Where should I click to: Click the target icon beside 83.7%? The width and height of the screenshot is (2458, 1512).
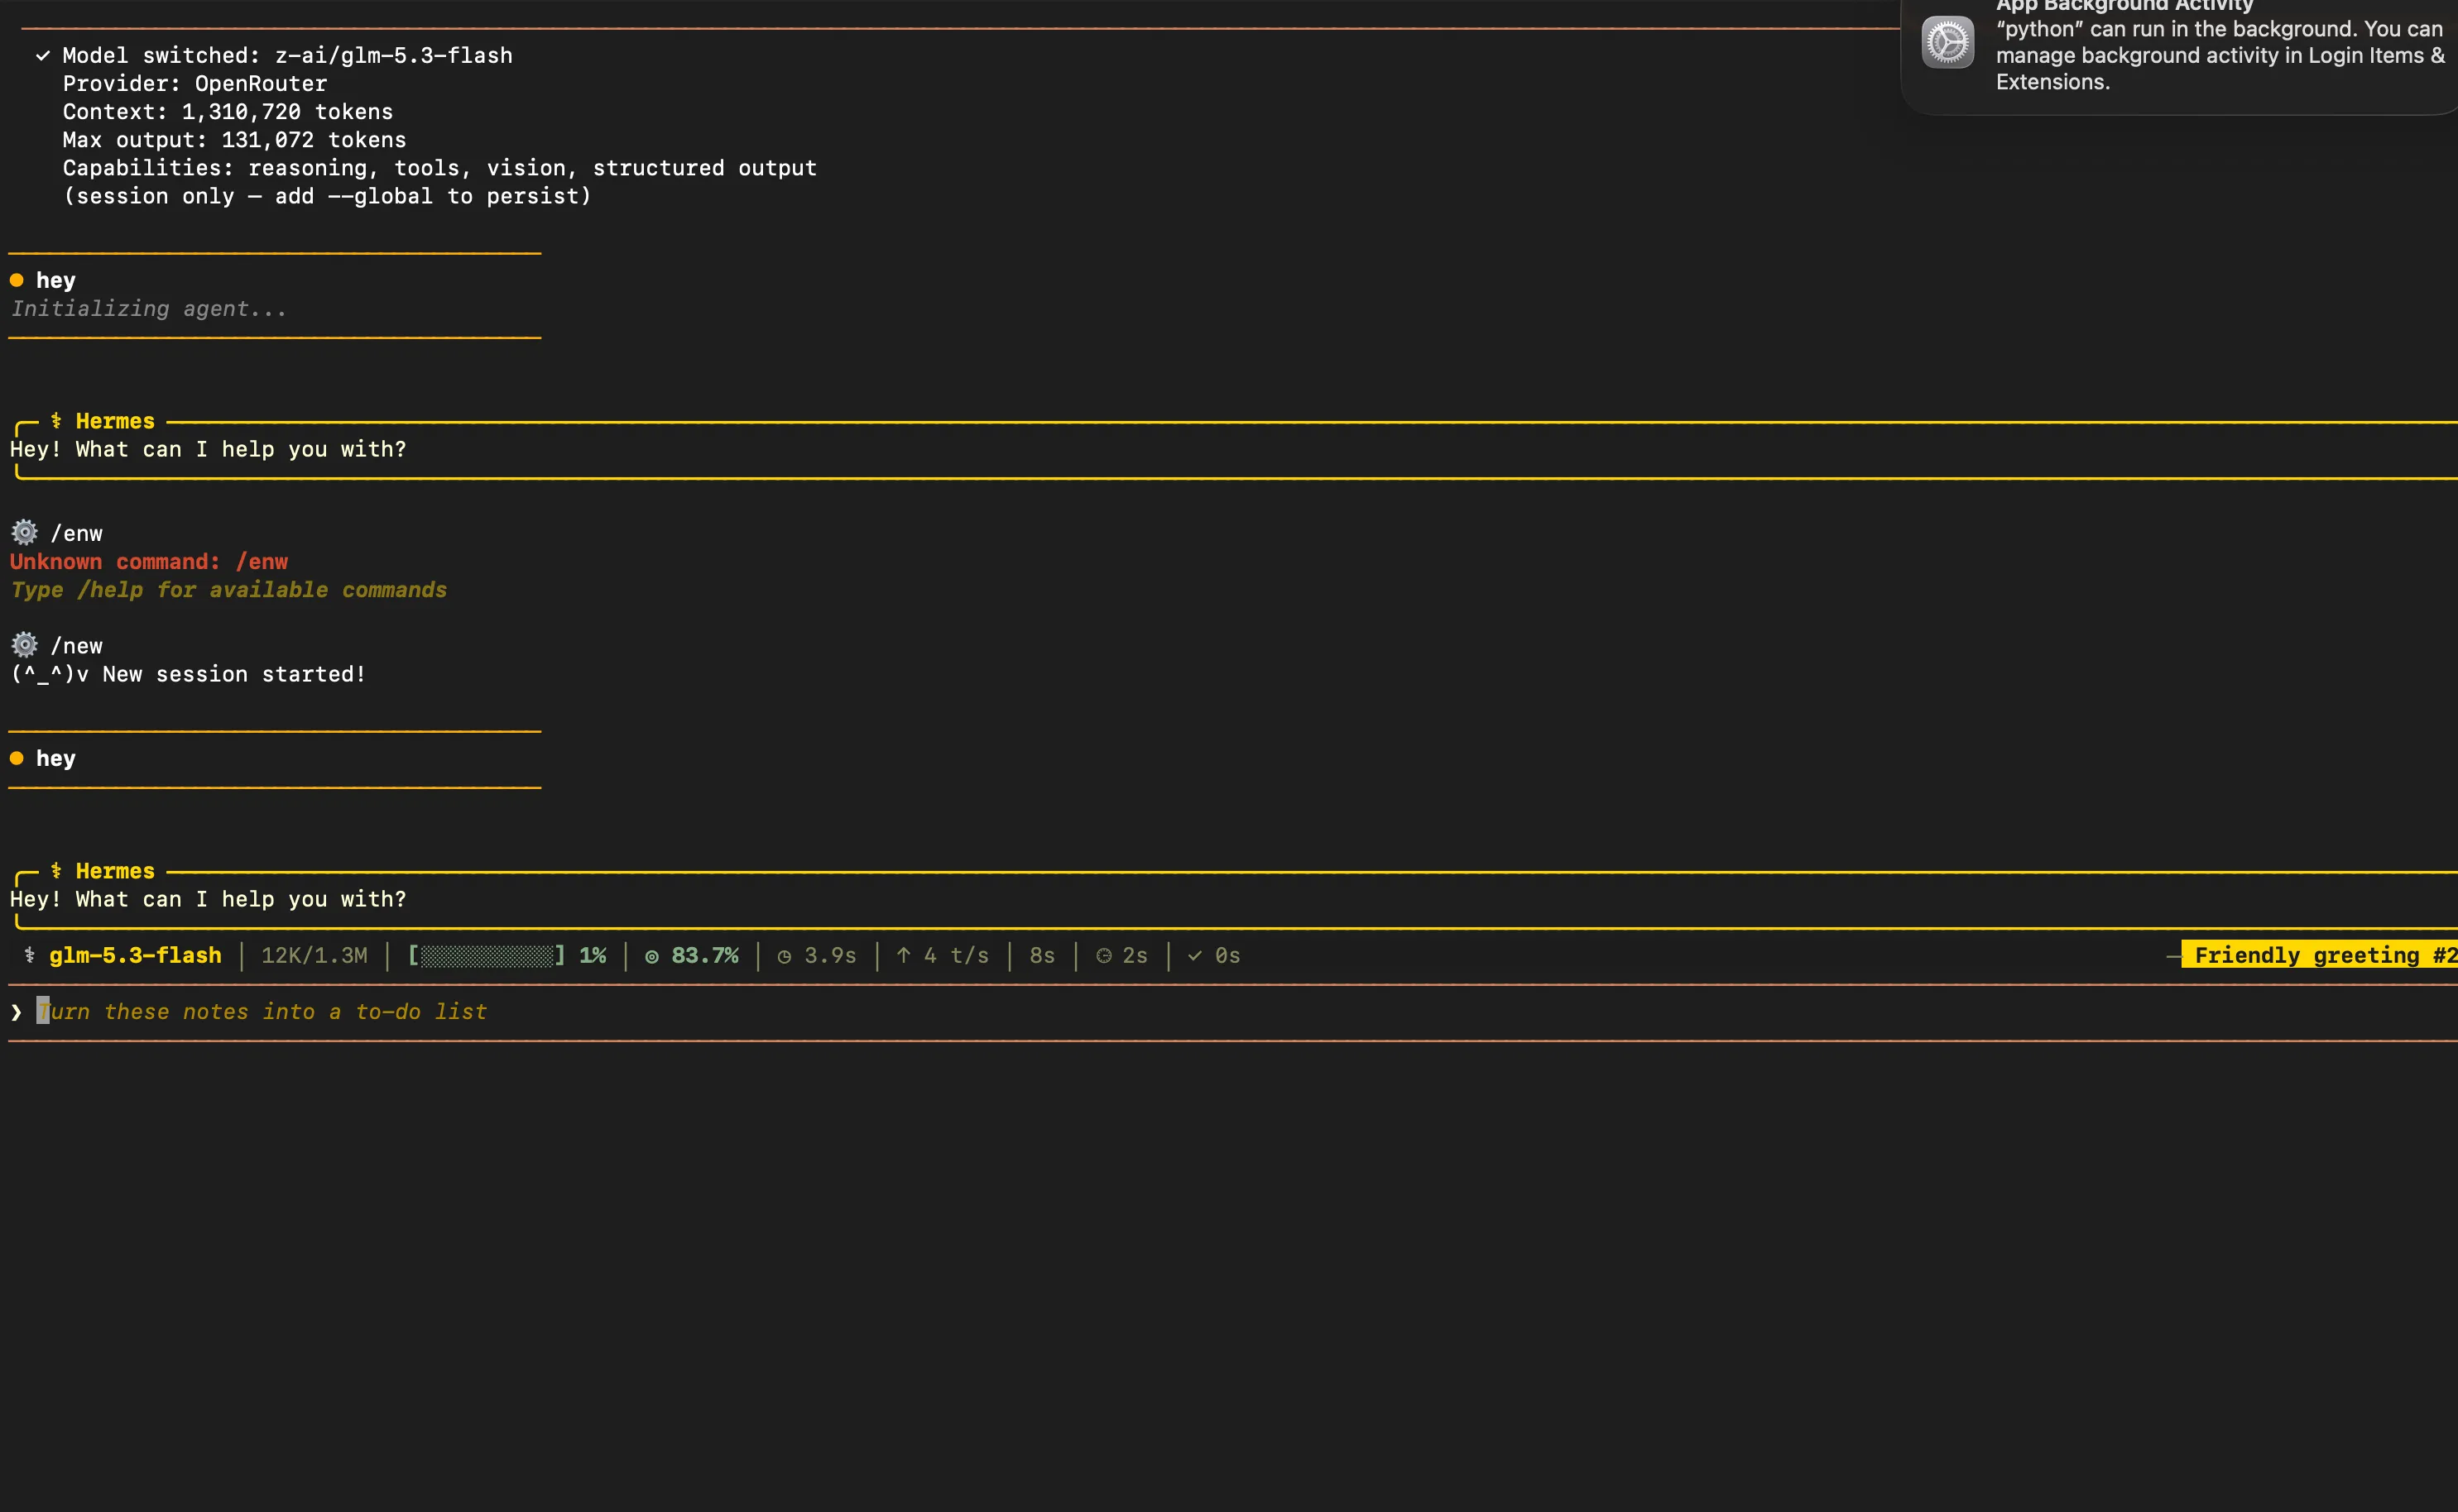[651, 957]
